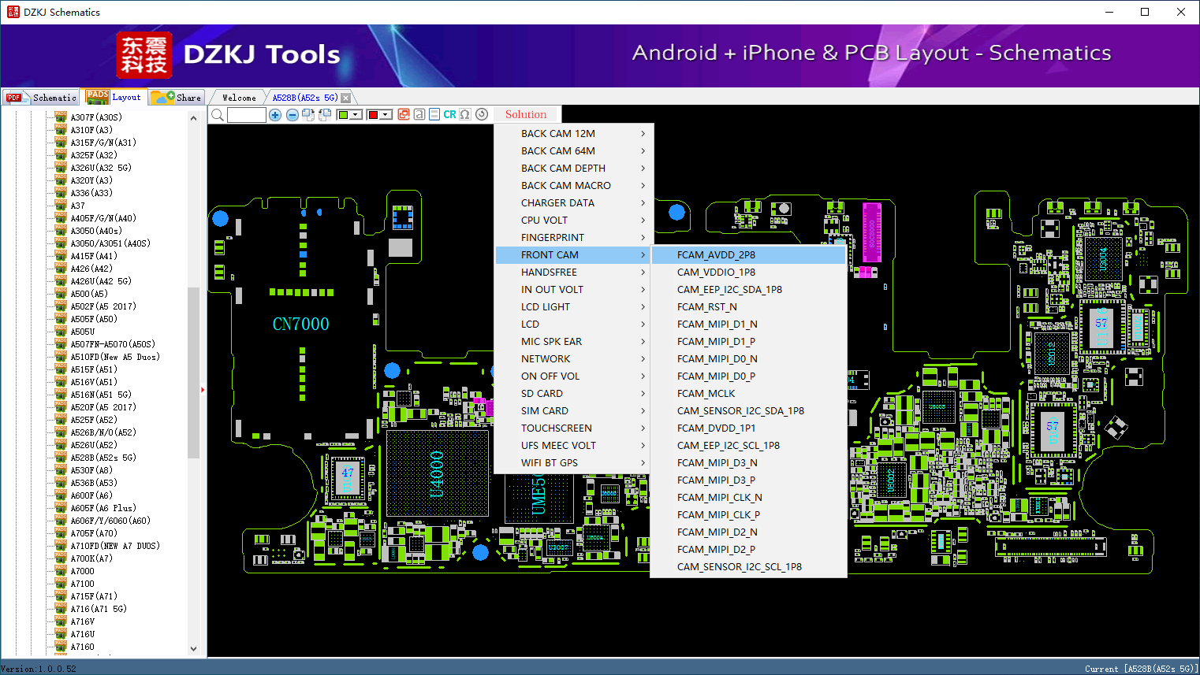1200x675 pixels.
Task: Click the PADS icon beside A716V
Action: tap(61, 621)
